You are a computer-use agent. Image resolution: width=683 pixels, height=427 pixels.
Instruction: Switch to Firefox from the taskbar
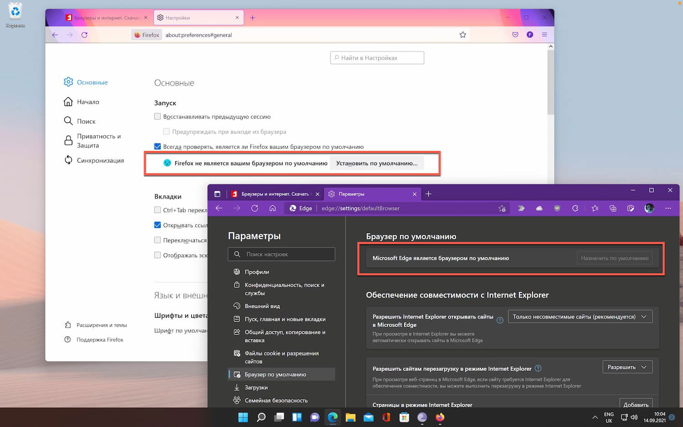point(440,417)
